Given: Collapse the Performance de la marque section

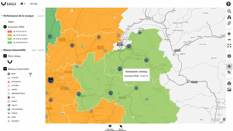Looking at the screenshot, I should tap(2, 16).
